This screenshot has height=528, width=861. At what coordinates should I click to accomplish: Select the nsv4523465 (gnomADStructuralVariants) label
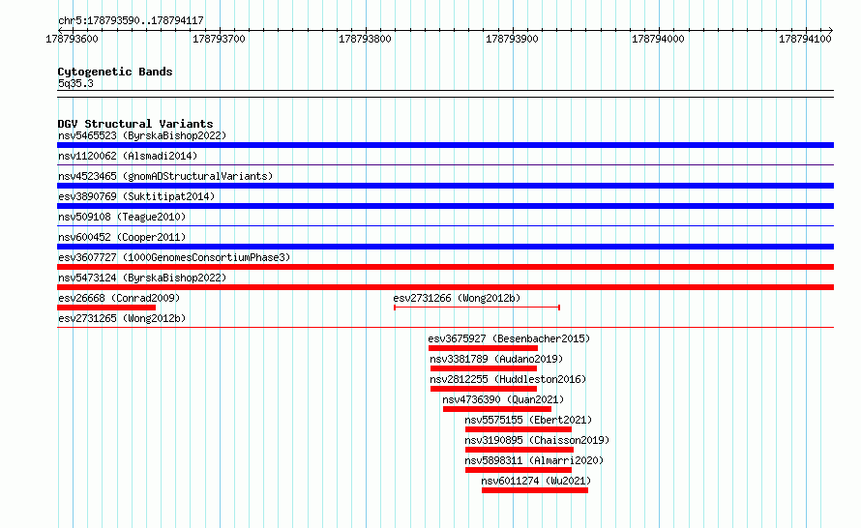click(165, 176)
